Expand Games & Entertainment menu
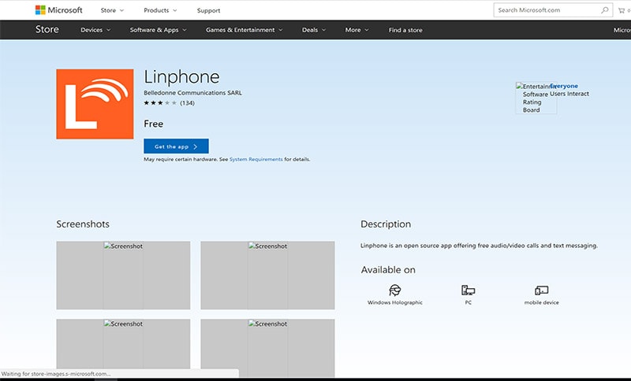 (x=245, y=30)
